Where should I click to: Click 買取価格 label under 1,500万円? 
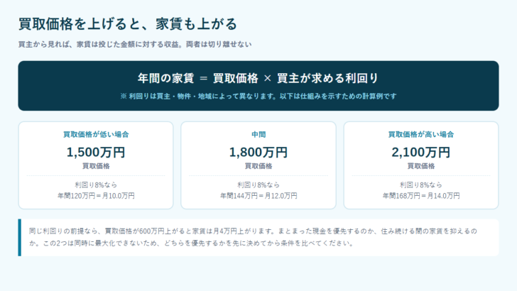pyautogui.click(x=96, y=166)
